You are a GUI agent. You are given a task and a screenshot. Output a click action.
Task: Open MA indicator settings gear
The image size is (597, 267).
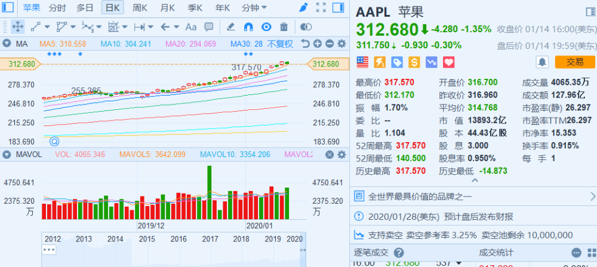pos(341,44)
